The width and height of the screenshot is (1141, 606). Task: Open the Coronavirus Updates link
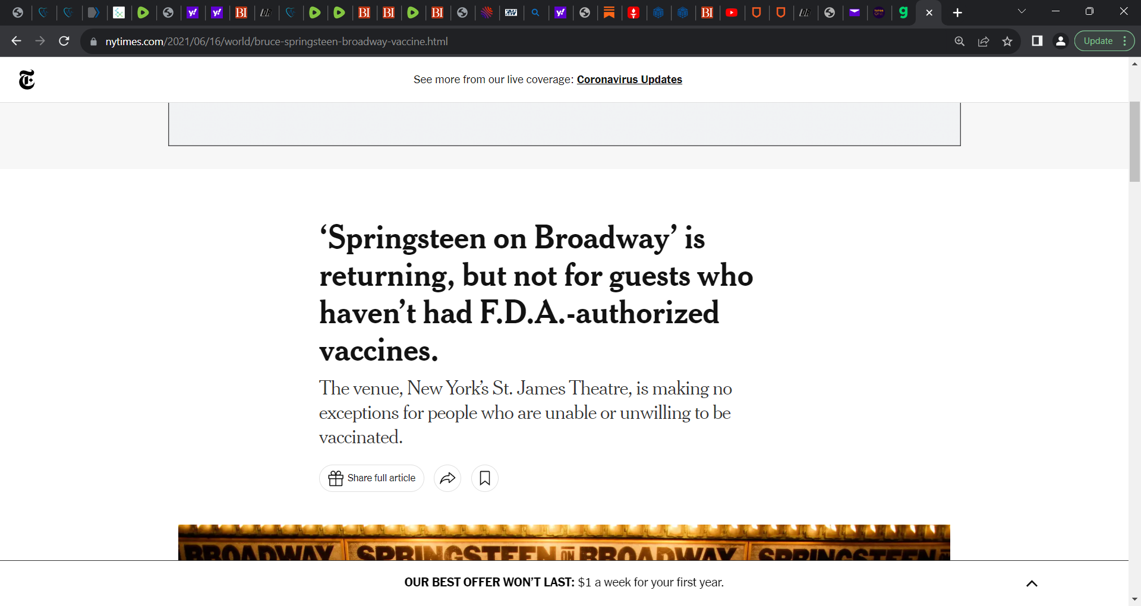pyautogui.click(x=629, y=80)
